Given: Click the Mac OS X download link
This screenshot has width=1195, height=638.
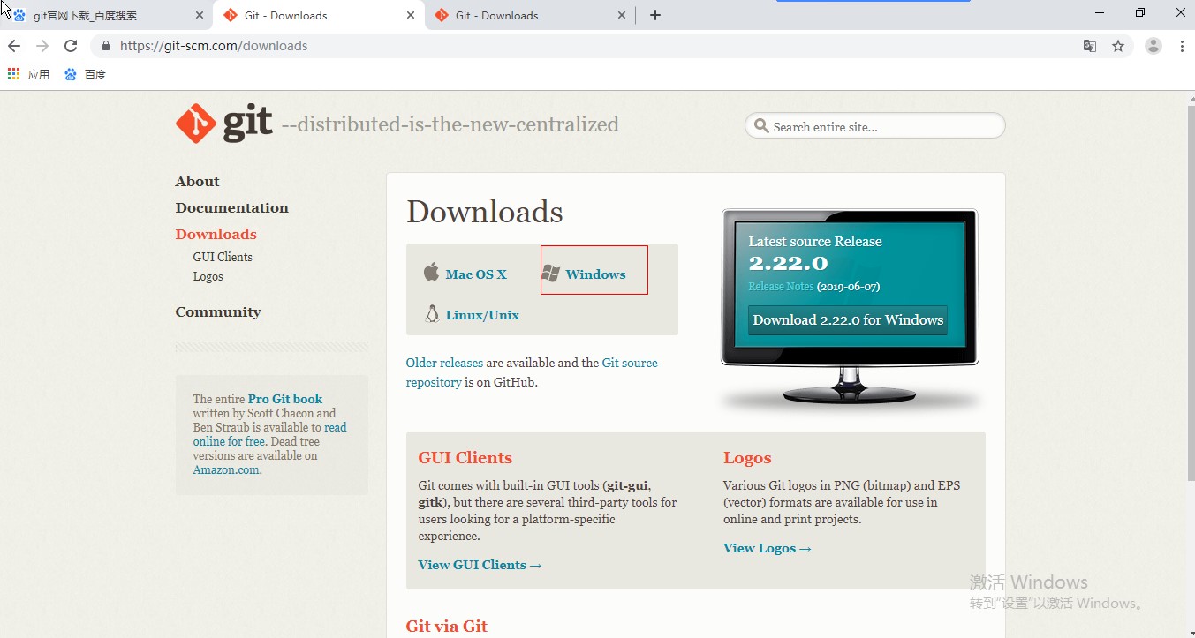Looking at the screenshot, I should click(x=476, y=274).
